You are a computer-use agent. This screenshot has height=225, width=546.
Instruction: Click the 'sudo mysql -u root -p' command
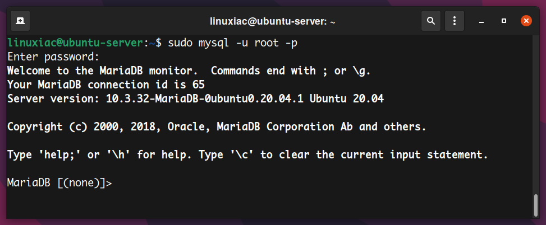tap(233, 43)
